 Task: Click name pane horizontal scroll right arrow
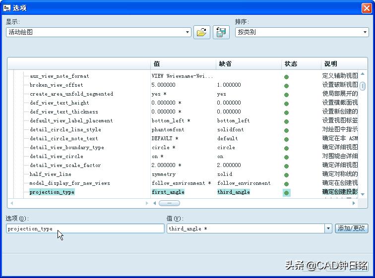147,203
